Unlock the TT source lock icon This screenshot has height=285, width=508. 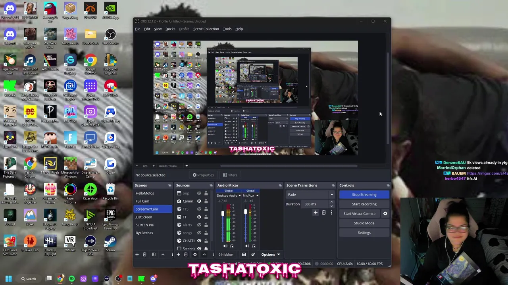[206, 217]
